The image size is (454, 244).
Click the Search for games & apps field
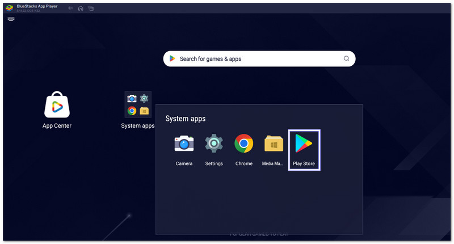[x=259, y=59]
